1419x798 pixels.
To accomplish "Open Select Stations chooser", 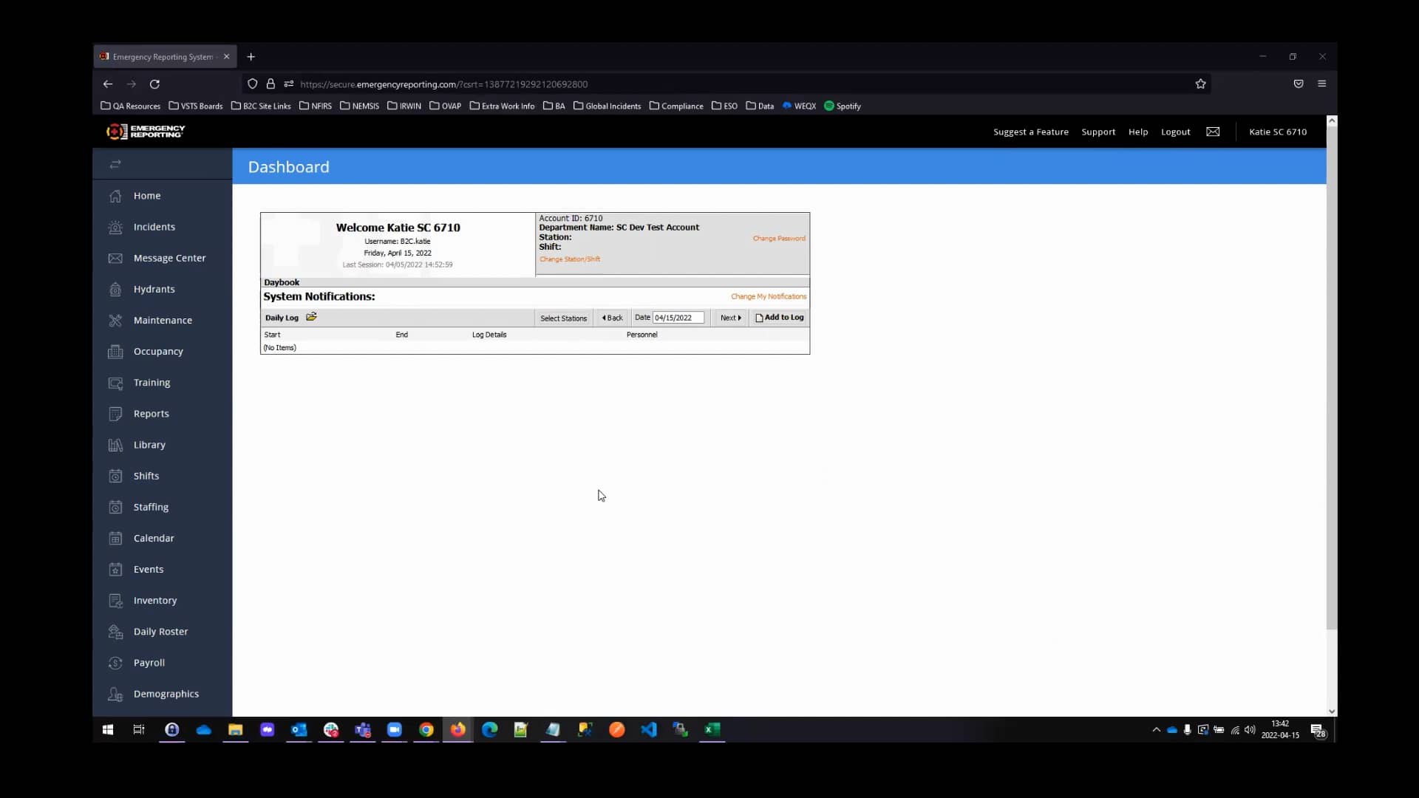I will (563, 318).
